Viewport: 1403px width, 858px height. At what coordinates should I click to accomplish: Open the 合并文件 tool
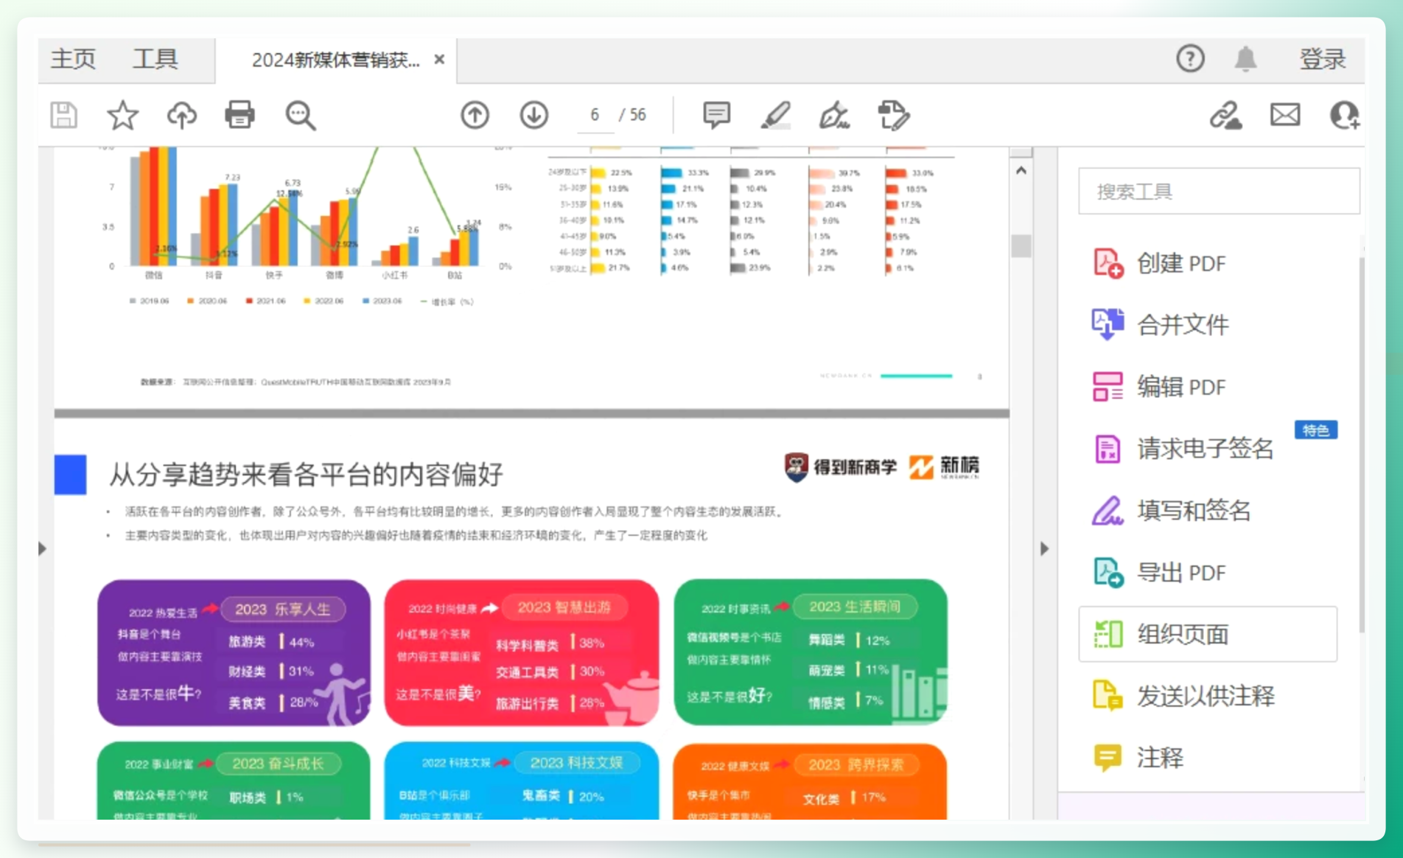tap(1160, 324)
